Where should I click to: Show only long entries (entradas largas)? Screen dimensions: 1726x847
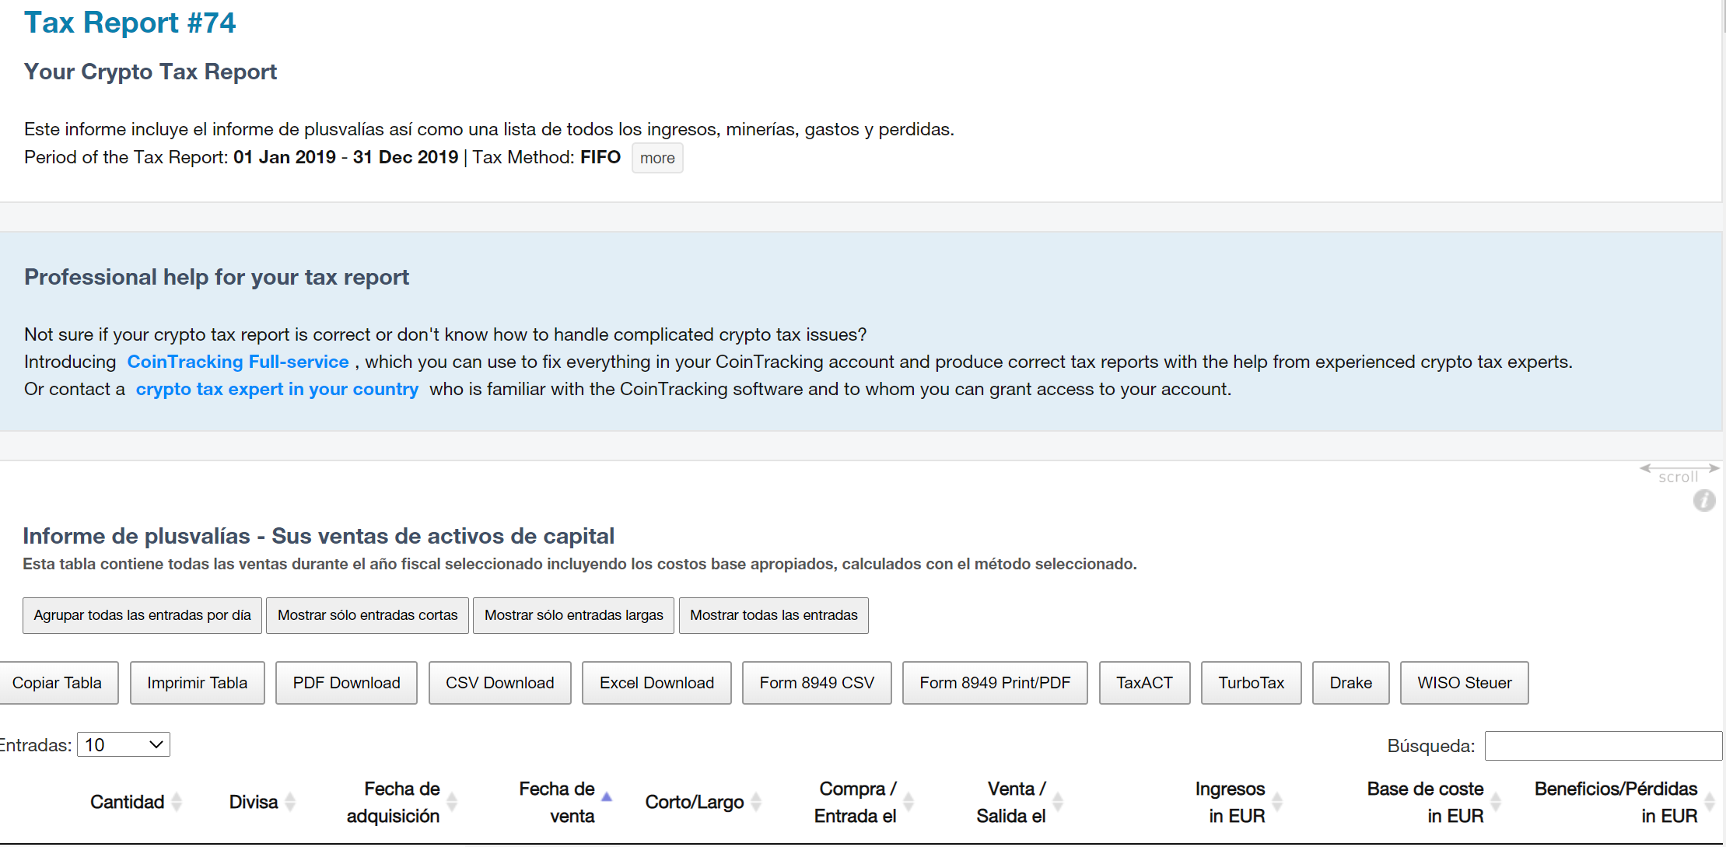[x=573, y=615]
